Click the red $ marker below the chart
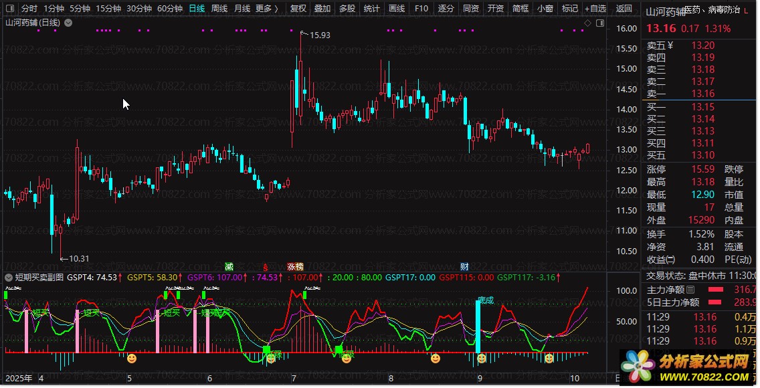The image size is (760, 388). coord(265,267)
